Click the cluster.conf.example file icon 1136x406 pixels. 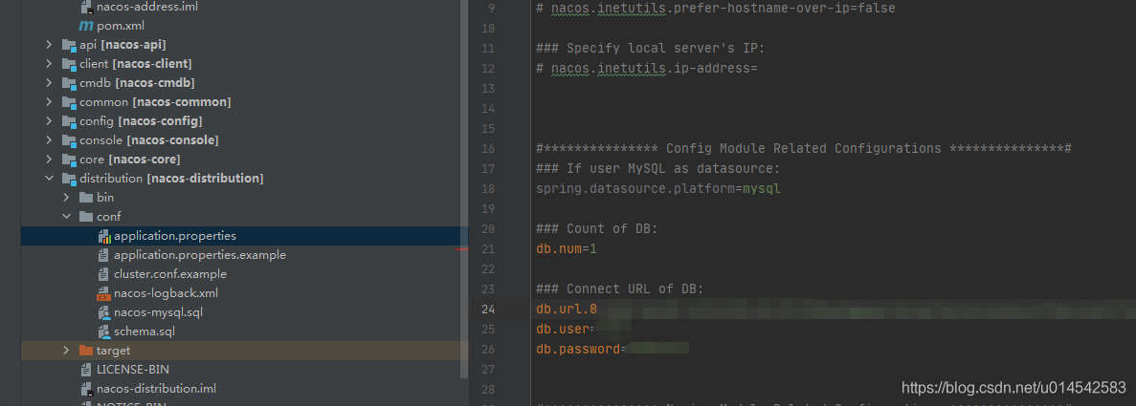coord(102,274)
